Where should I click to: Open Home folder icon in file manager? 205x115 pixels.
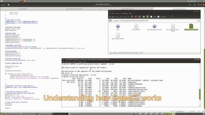144,17
